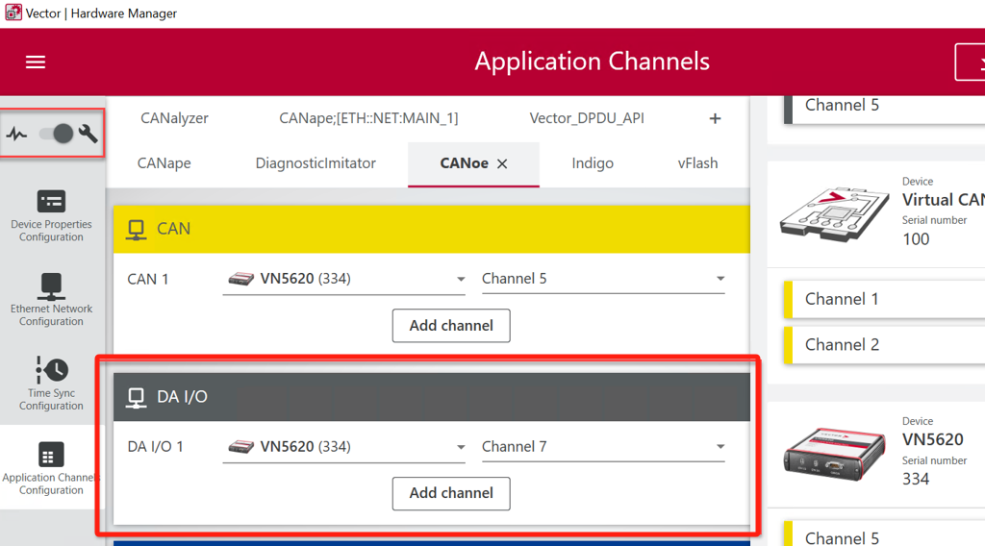
Task: Click the activity pulse monitor icon
Action: (x=17, y=134)
